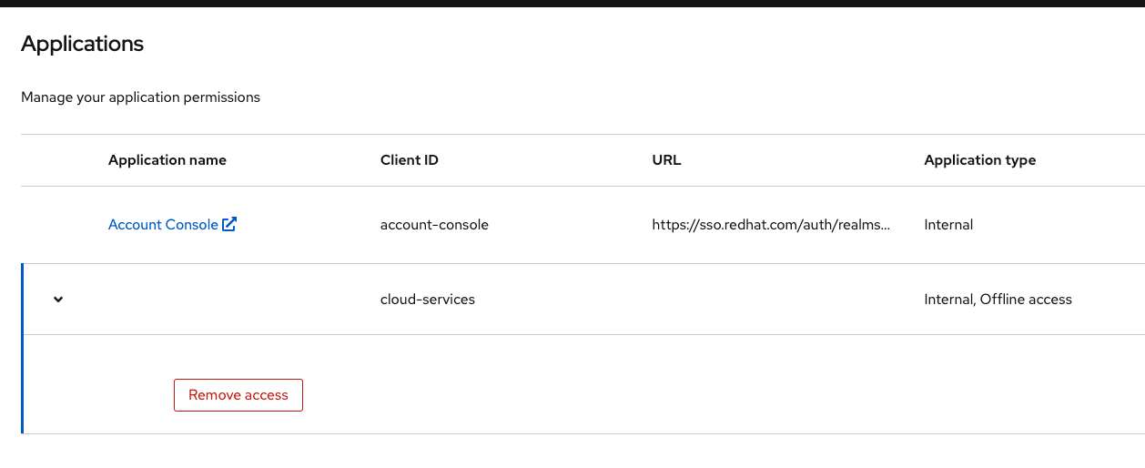The height and width of the screenshot is (468, 1145).
Task: Click the Client ID column header
Action: point(409,160)
